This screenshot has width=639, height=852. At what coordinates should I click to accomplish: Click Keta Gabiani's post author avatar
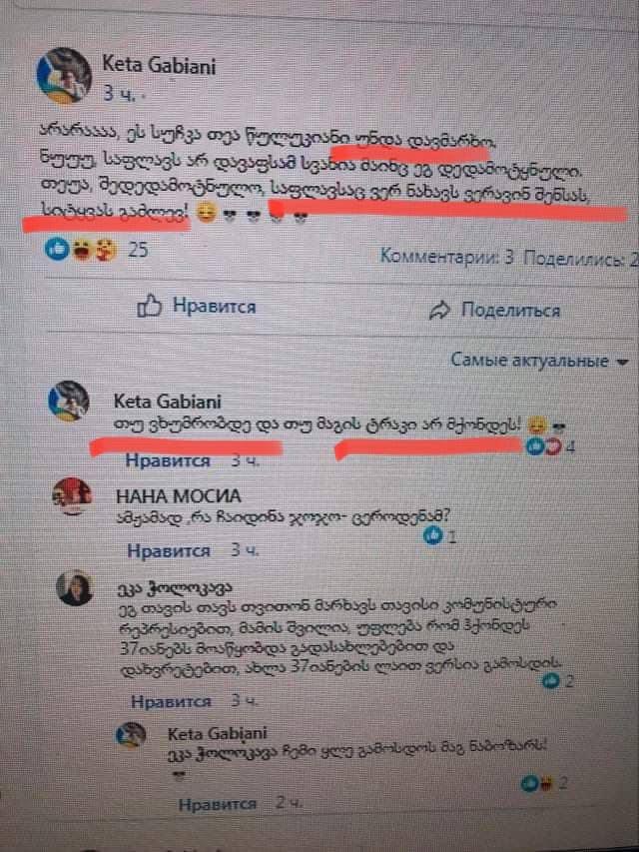(64, 76)
